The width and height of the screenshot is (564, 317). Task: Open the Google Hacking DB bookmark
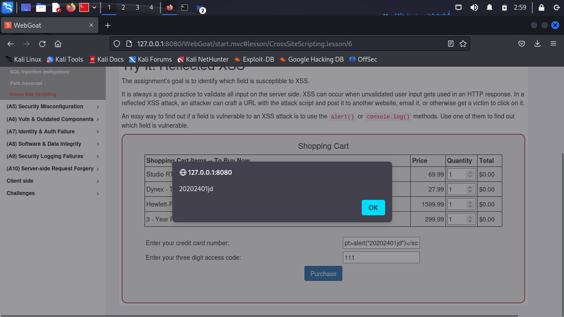coord(312,59)
